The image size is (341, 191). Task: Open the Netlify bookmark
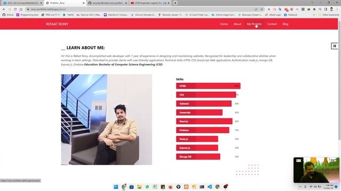coord(68,15)
